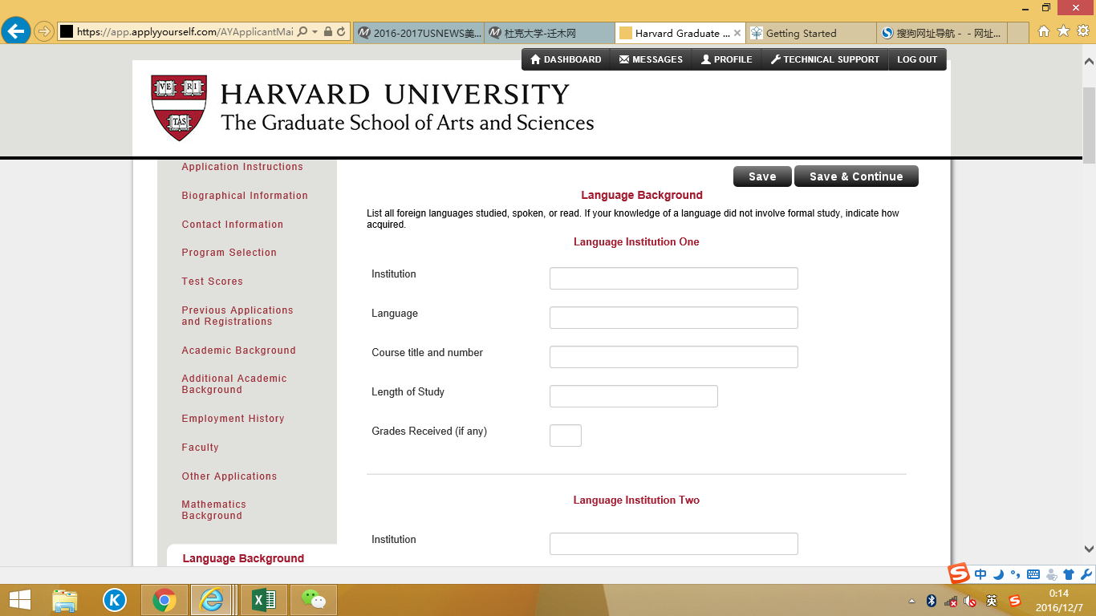Open the browser Home icon
This screenshot has height=616, width=1096.
coord(1044,31)
